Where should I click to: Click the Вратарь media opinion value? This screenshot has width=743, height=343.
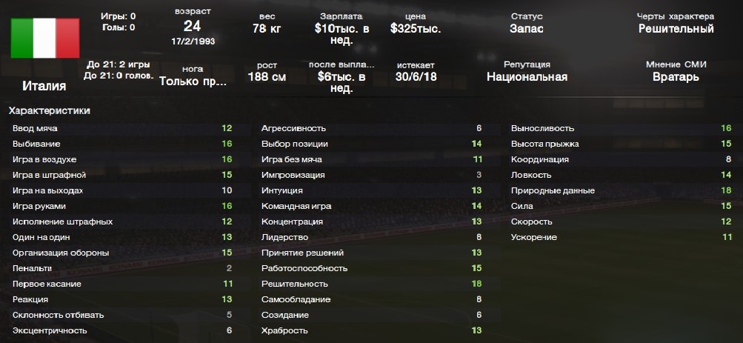coord(676,77)
